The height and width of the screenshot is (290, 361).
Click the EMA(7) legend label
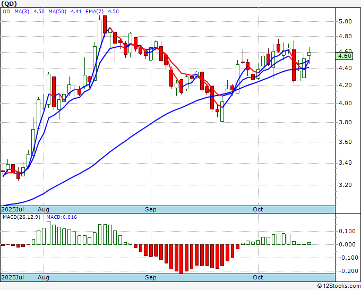(94, 12)
